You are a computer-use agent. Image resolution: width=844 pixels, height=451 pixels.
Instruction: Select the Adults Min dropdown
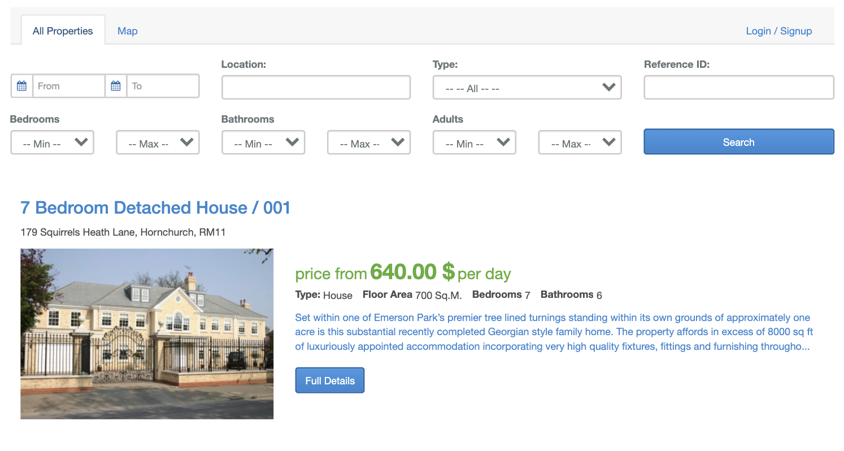[x=474, y=143]
